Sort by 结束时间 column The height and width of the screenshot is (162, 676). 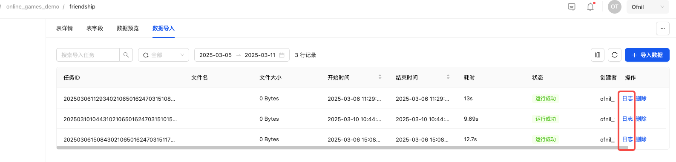pyautogui.click(x=448, y=77)
